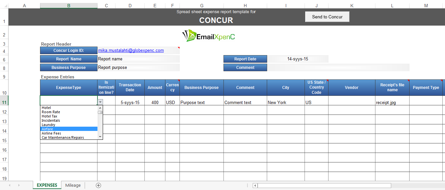The height and width of the screenshot is (190, 445).
Task: Click the Report Date label
Action: click(x=245, y=59)
